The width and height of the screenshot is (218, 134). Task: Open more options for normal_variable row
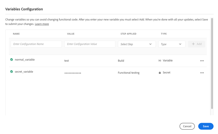[202, 61]
